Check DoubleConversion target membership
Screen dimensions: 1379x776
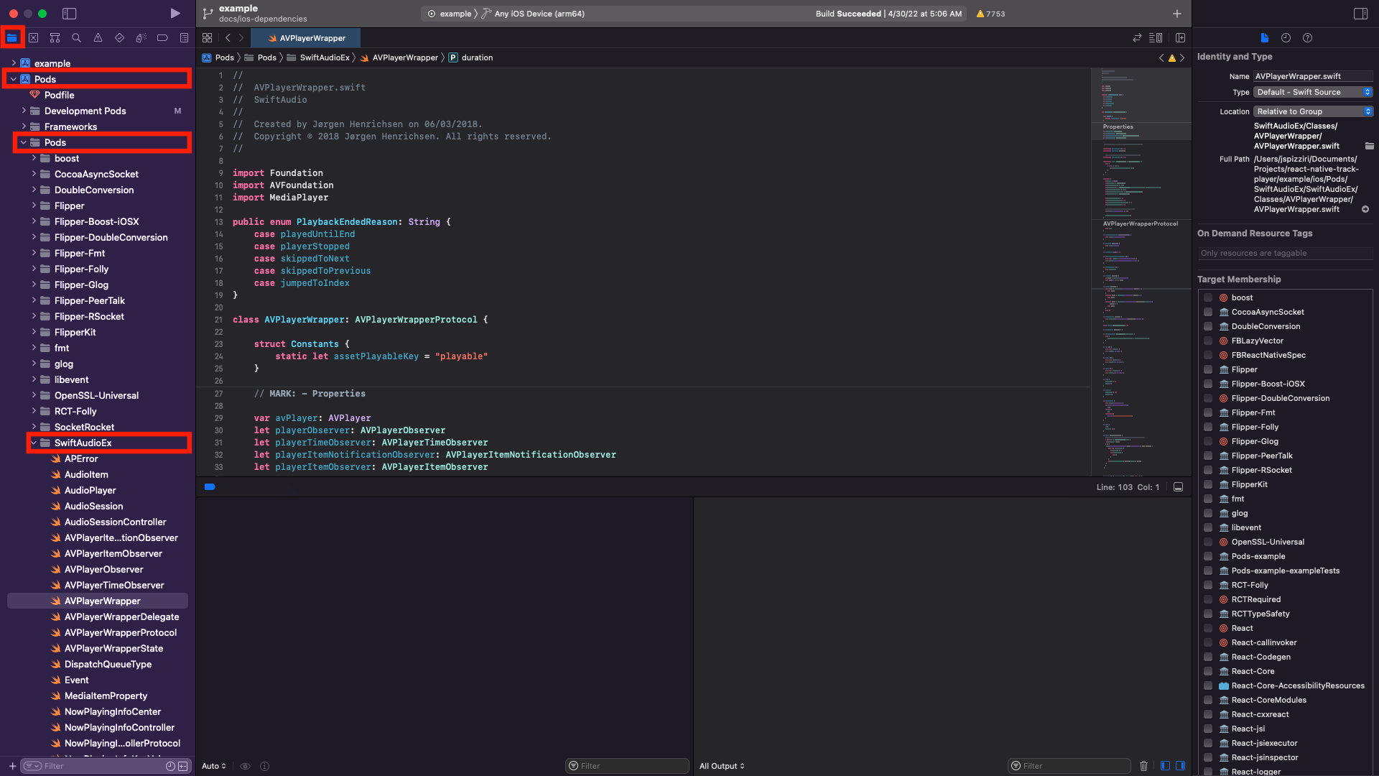(1208, 326)
